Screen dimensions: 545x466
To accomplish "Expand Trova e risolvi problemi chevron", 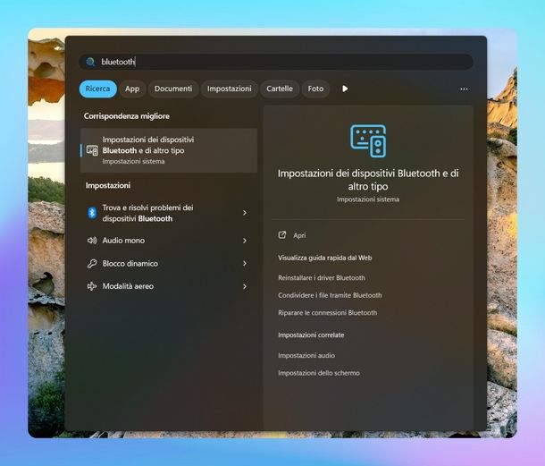I will [245, 213].
